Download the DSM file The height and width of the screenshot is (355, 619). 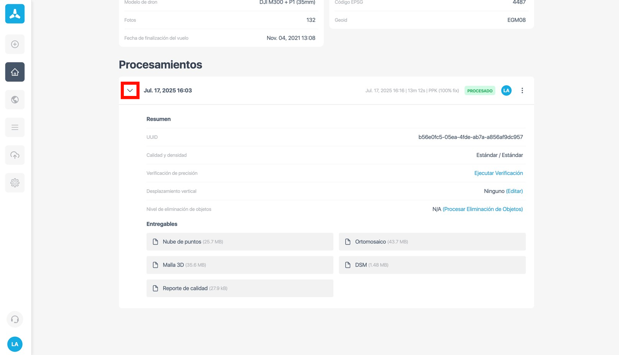coord(432,265)
